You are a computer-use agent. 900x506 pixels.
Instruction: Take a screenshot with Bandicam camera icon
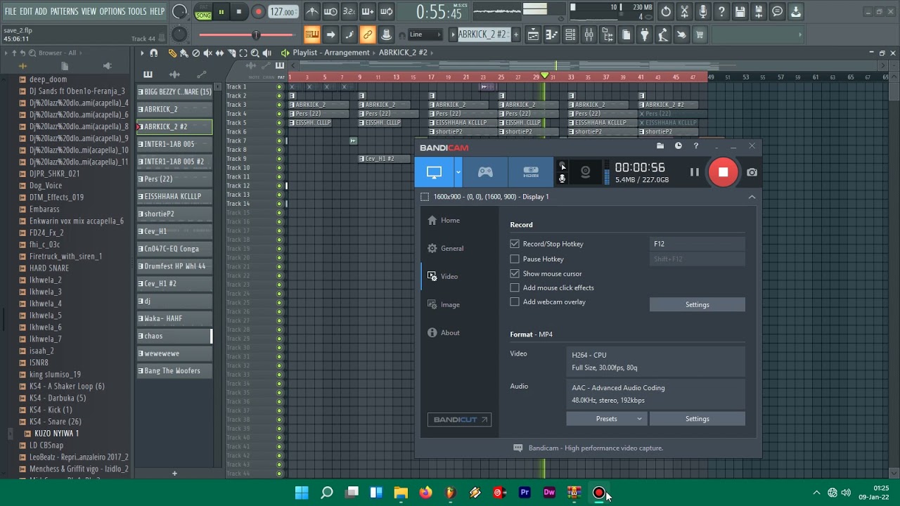pyautogui.click(x=752, y=172)
